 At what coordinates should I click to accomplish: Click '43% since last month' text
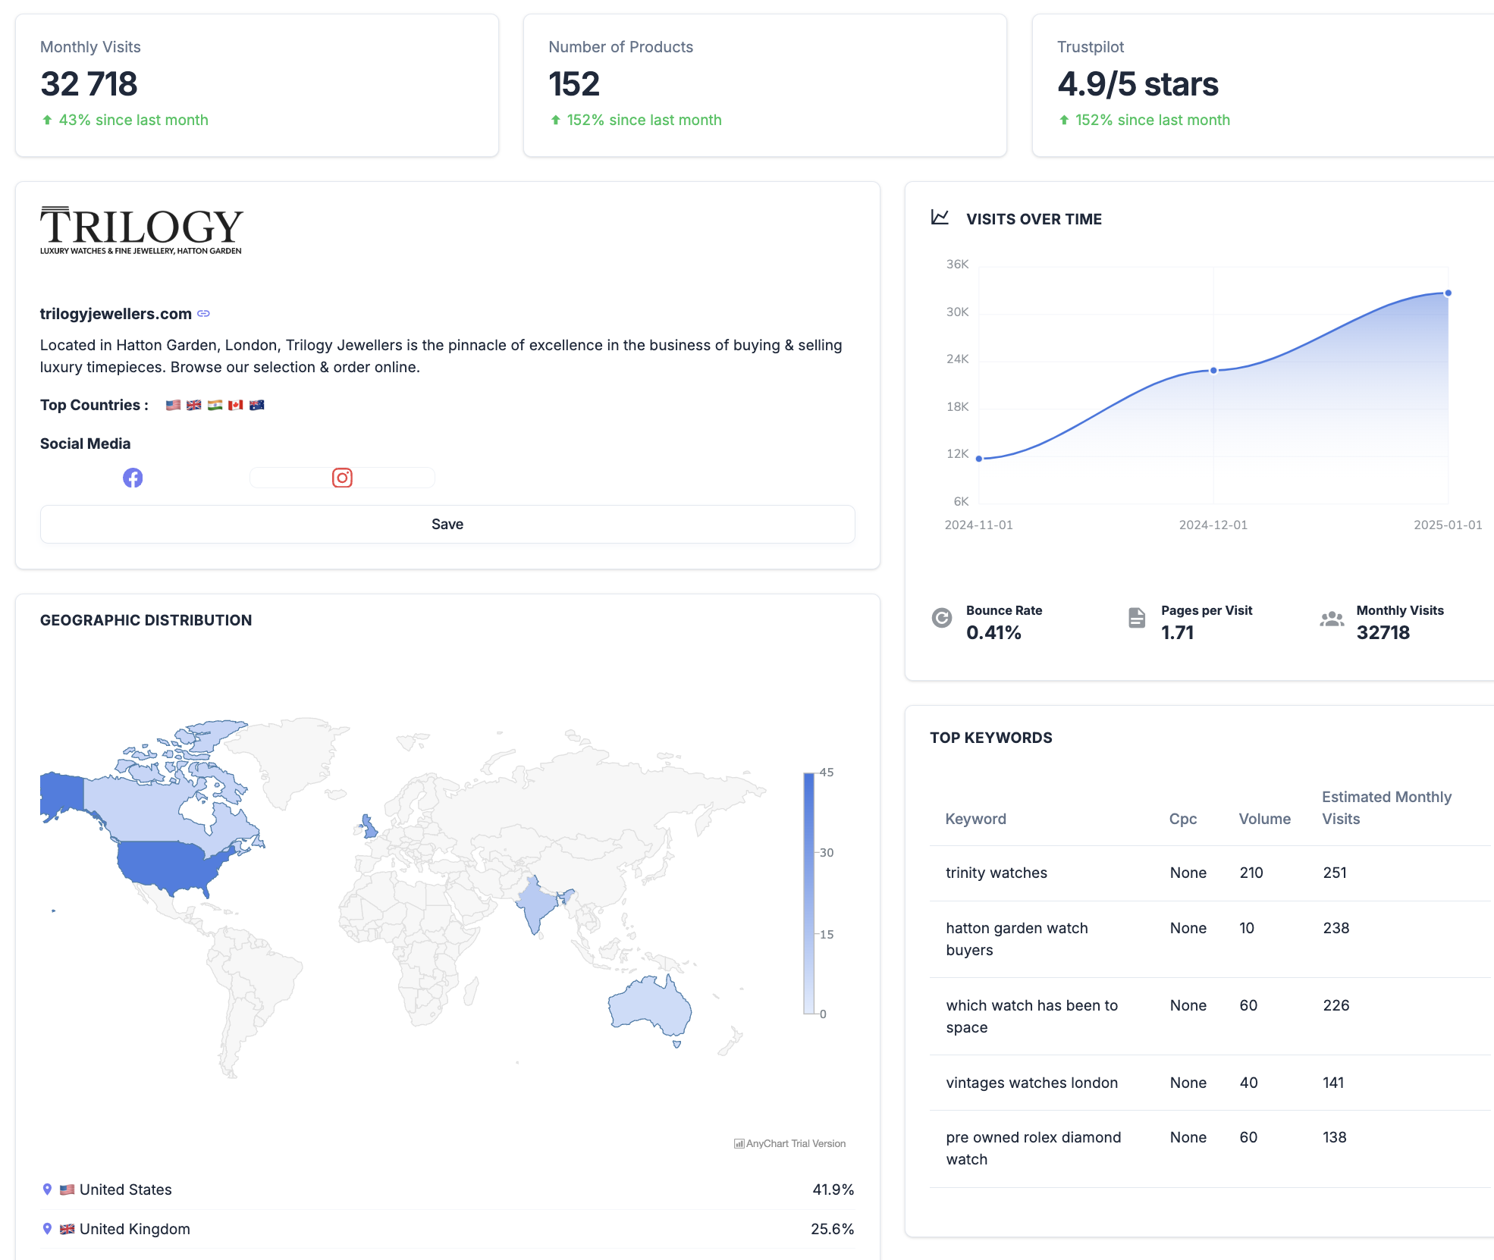[133, 120]
